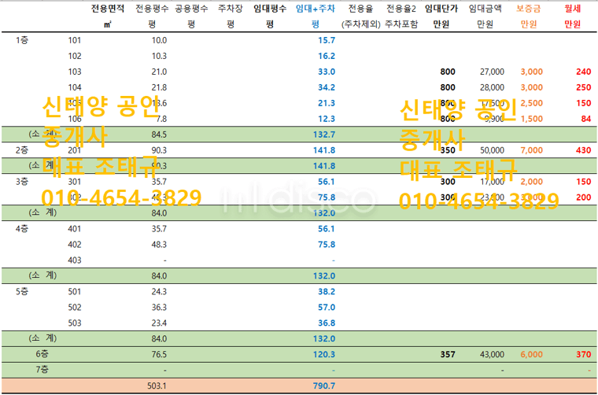This screenshot has height=395, width=598.
Task: Click the blue 임대+주차 header
Action: click(316, 9)
